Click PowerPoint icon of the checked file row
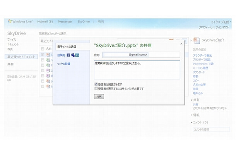This screenshot has height=155, width=236. [48, 55]
